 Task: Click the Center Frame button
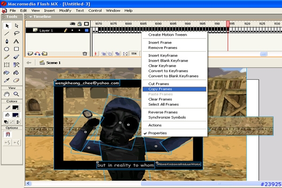[x=96, y=54]
